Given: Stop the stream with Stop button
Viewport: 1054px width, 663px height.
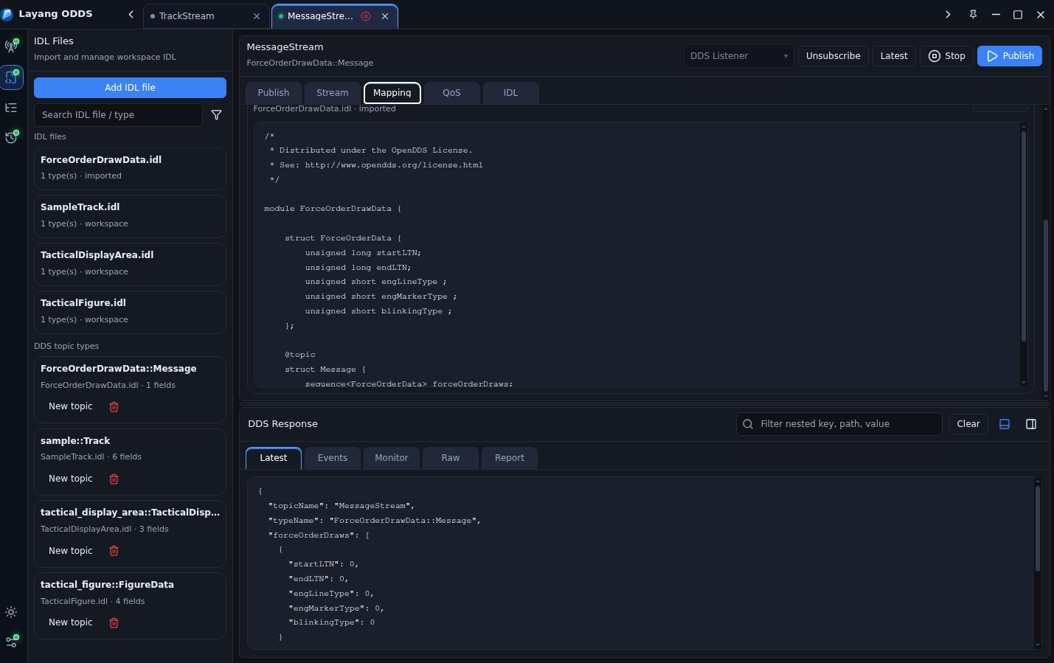Looking at the screenshot, I should pyautogui.click(x=947, y=56).
